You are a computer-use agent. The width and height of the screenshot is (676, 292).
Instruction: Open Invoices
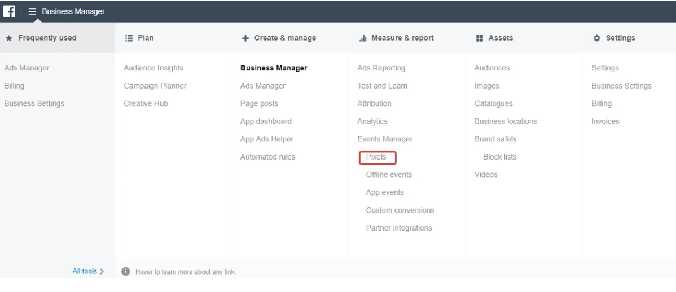coord(605,121)
